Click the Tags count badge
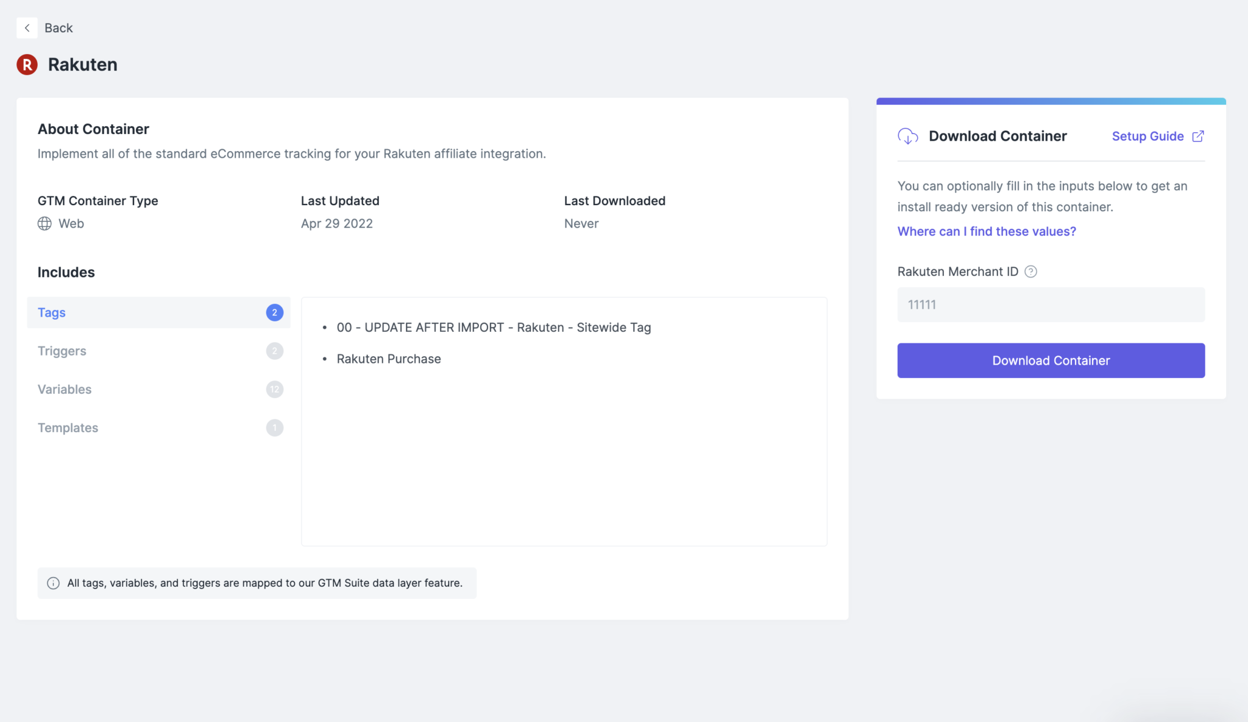 275,312
